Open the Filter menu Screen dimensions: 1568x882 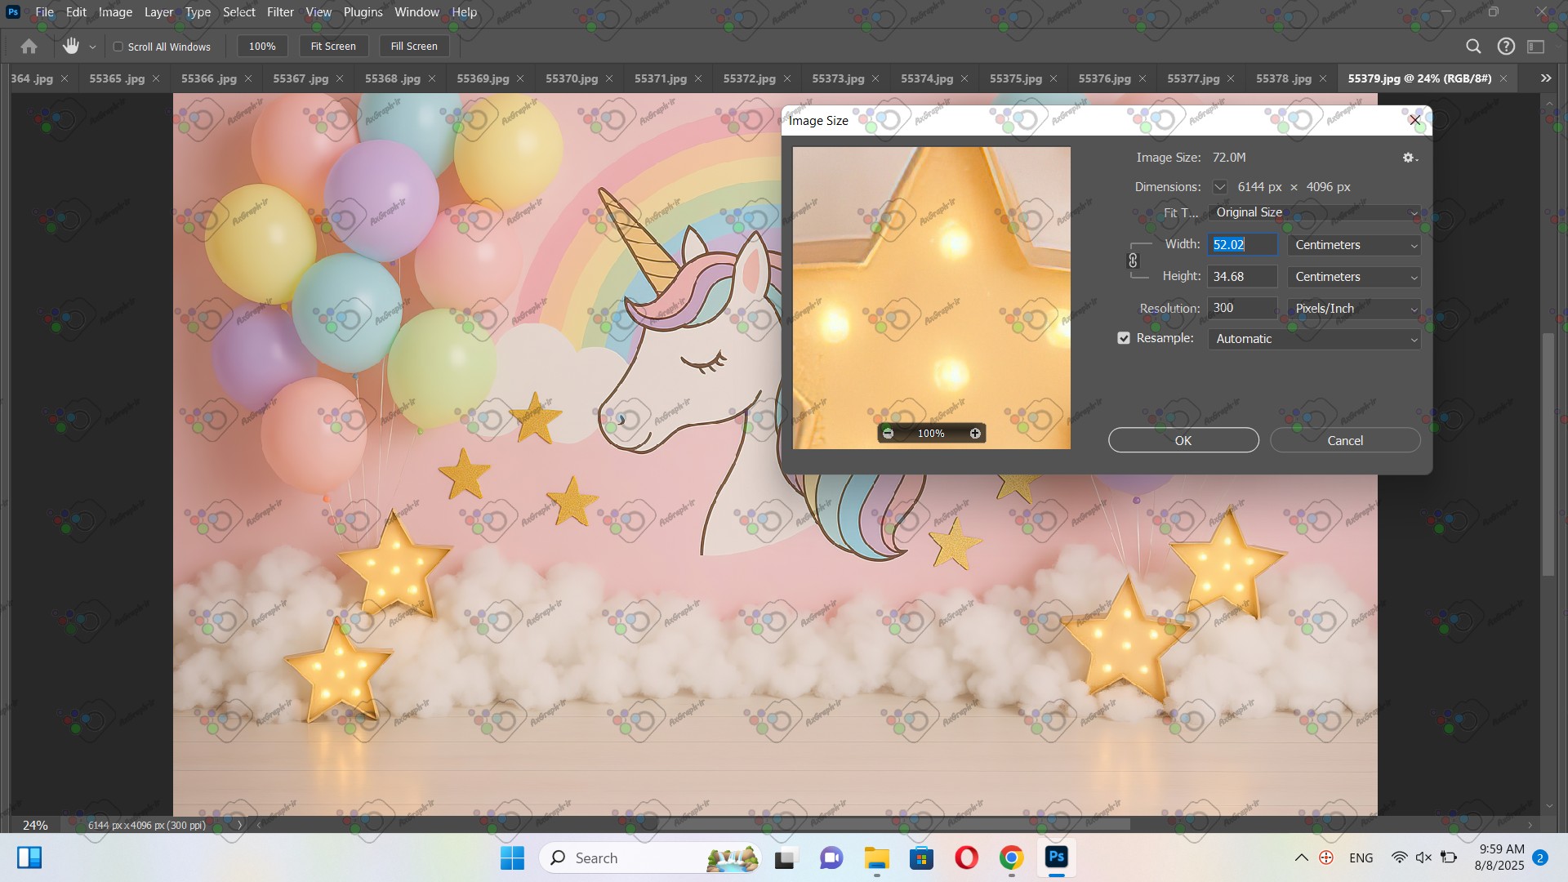[280, 12]
